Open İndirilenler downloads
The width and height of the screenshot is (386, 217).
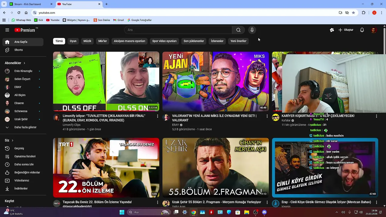click(23, 189)
